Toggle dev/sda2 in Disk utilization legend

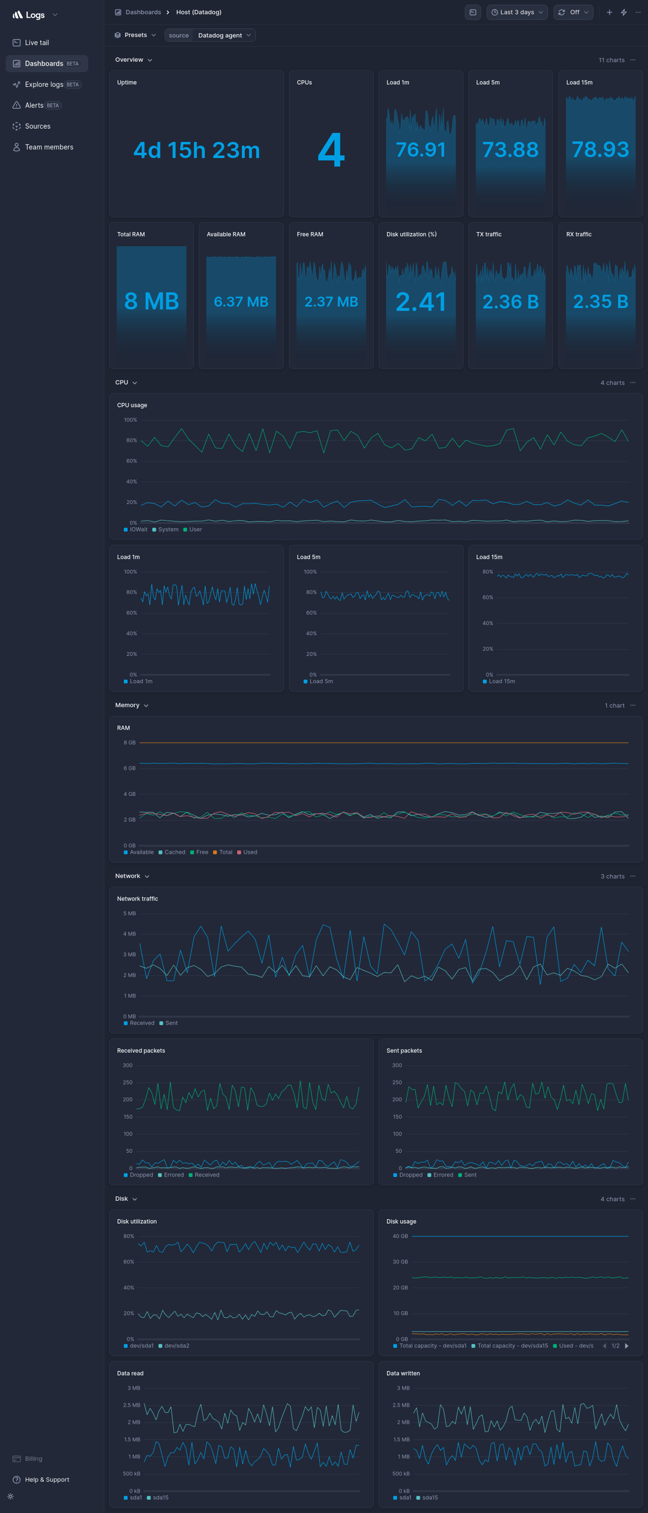(x=174, y=1345)
